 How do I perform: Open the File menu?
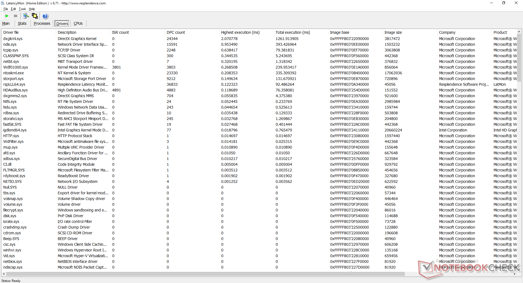6,9
